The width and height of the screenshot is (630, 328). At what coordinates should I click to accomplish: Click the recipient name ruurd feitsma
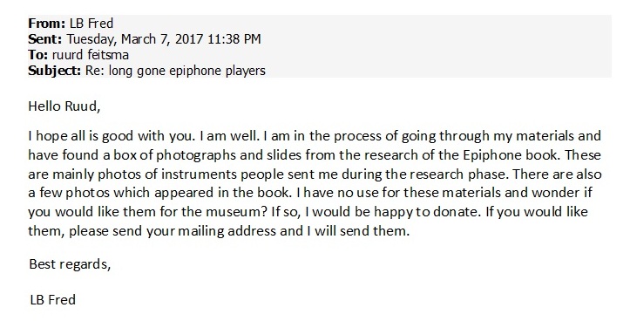coord(91,55)
